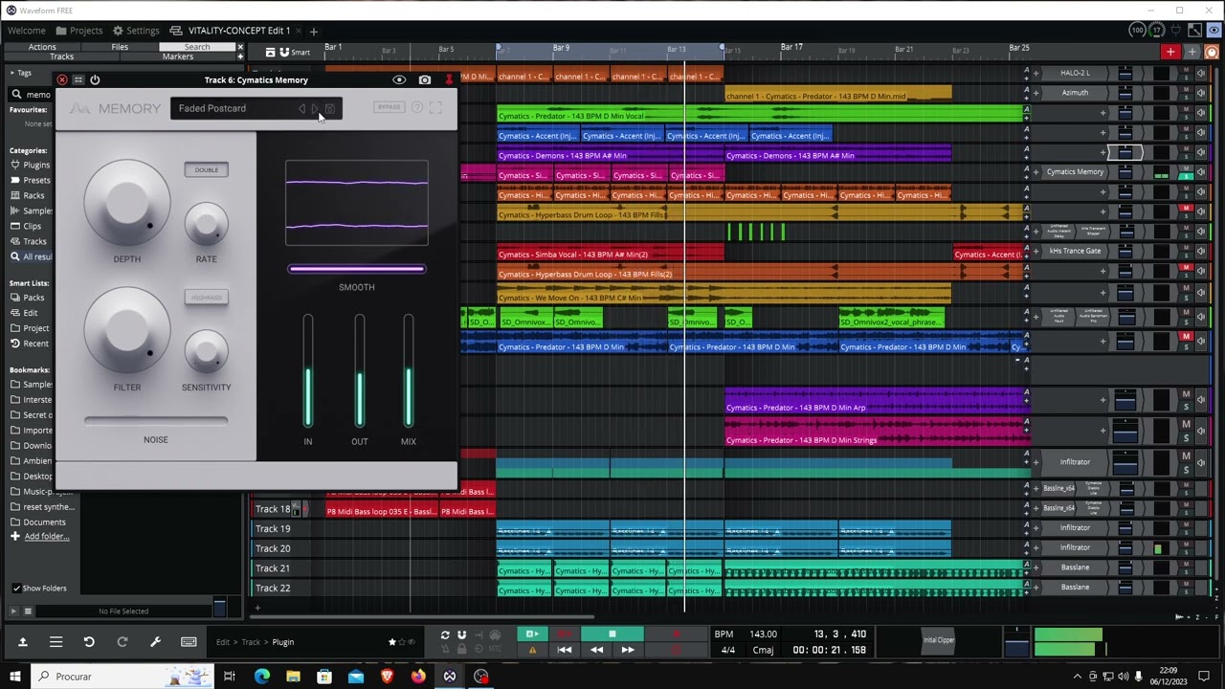Close the browser panel with X
1225x689 pixels.
click(240, 47)
